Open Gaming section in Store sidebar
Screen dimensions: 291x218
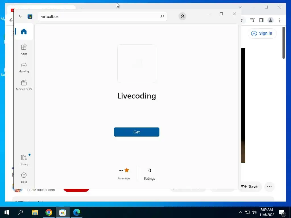[24, 68]
